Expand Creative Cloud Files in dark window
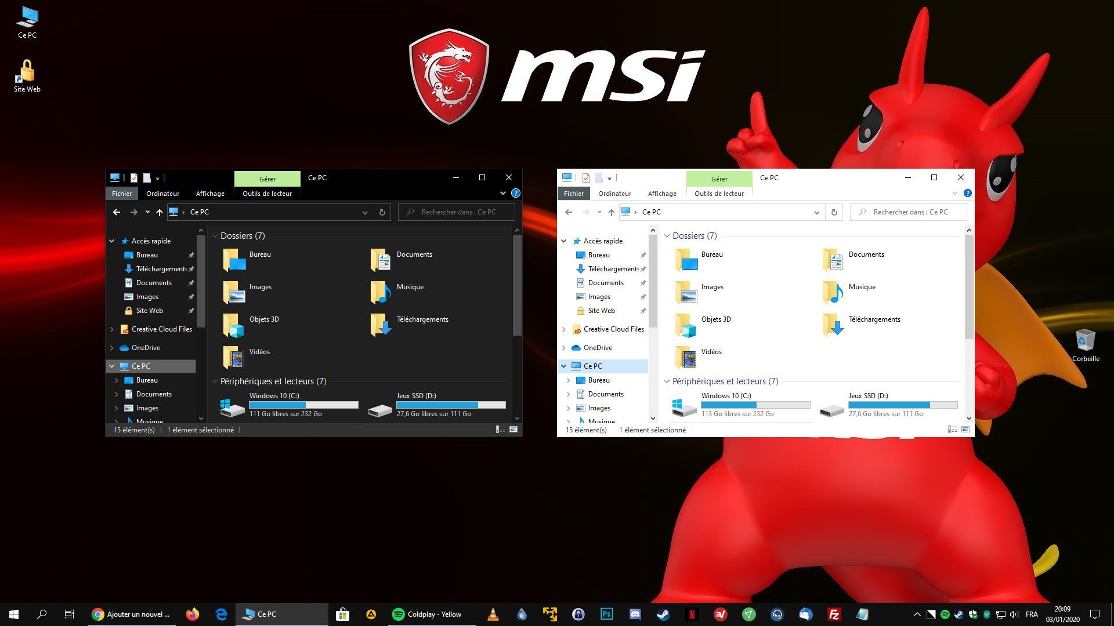The height and width of the screenshot is (626, 1114). [112, 329]
